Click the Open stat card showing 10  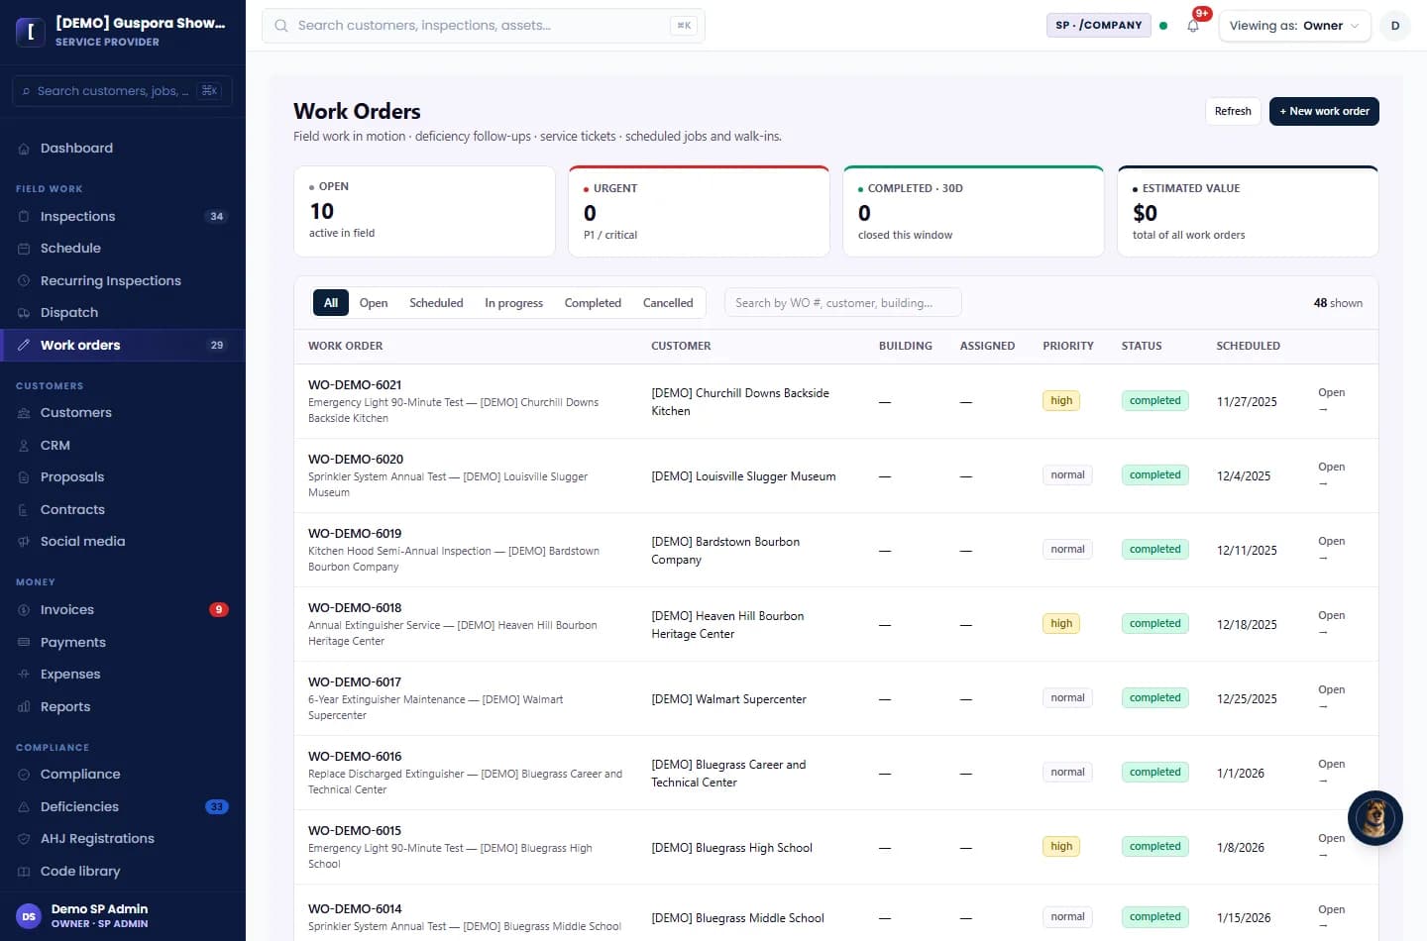424,211
